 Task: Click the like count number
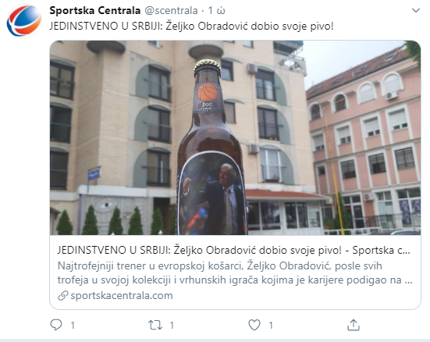tap(271, 326)
